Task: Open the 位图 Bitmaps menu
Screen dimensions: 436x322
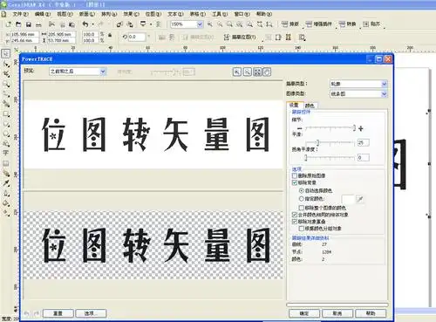Action: 153,14
